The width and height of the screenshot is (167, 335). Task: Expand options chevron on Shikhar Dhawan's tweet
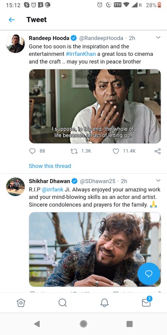click(158, 181)
